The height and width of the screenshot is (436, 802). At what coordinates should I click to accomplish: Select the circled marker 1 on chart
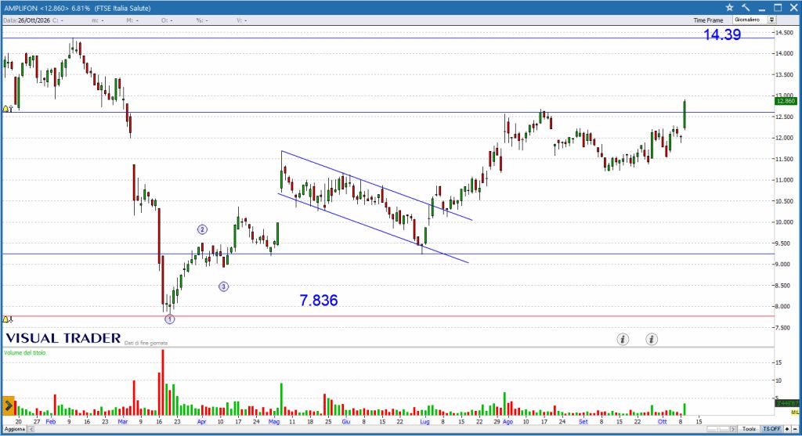[x=170, y=319]
